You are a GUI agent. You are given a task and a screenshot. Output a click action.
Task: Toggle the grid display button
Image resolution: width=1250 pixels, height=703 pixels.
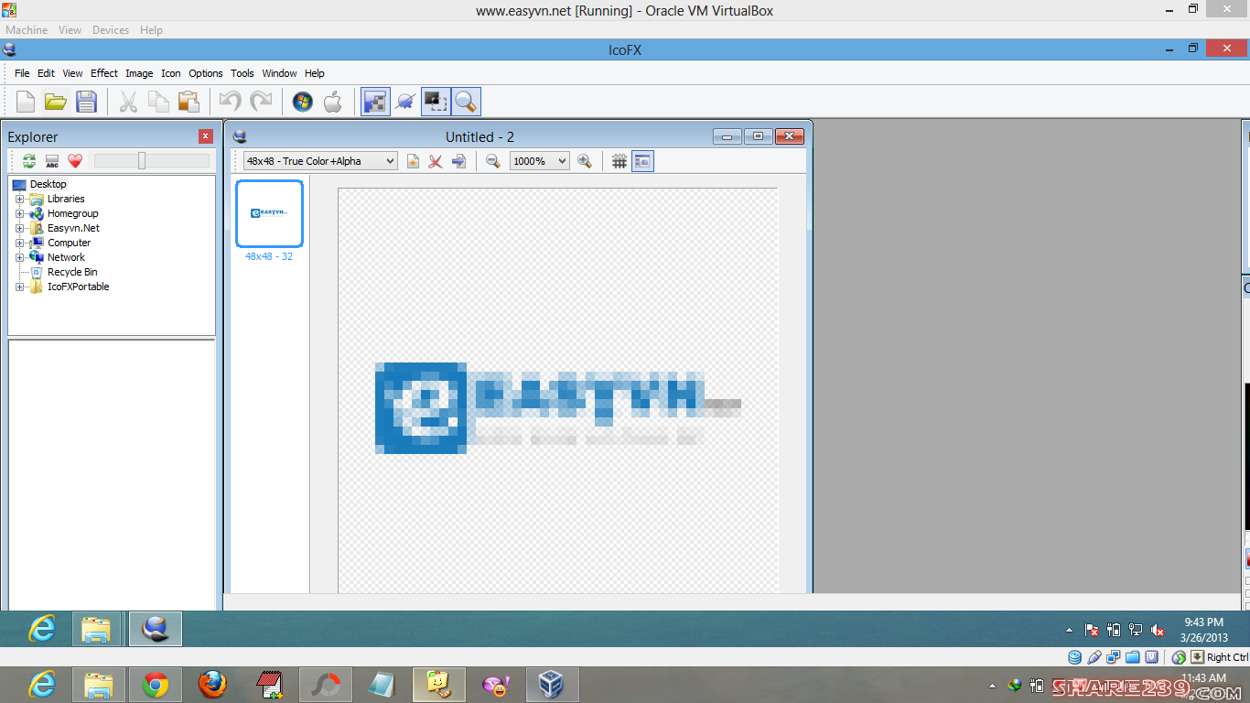pos(620,161)
